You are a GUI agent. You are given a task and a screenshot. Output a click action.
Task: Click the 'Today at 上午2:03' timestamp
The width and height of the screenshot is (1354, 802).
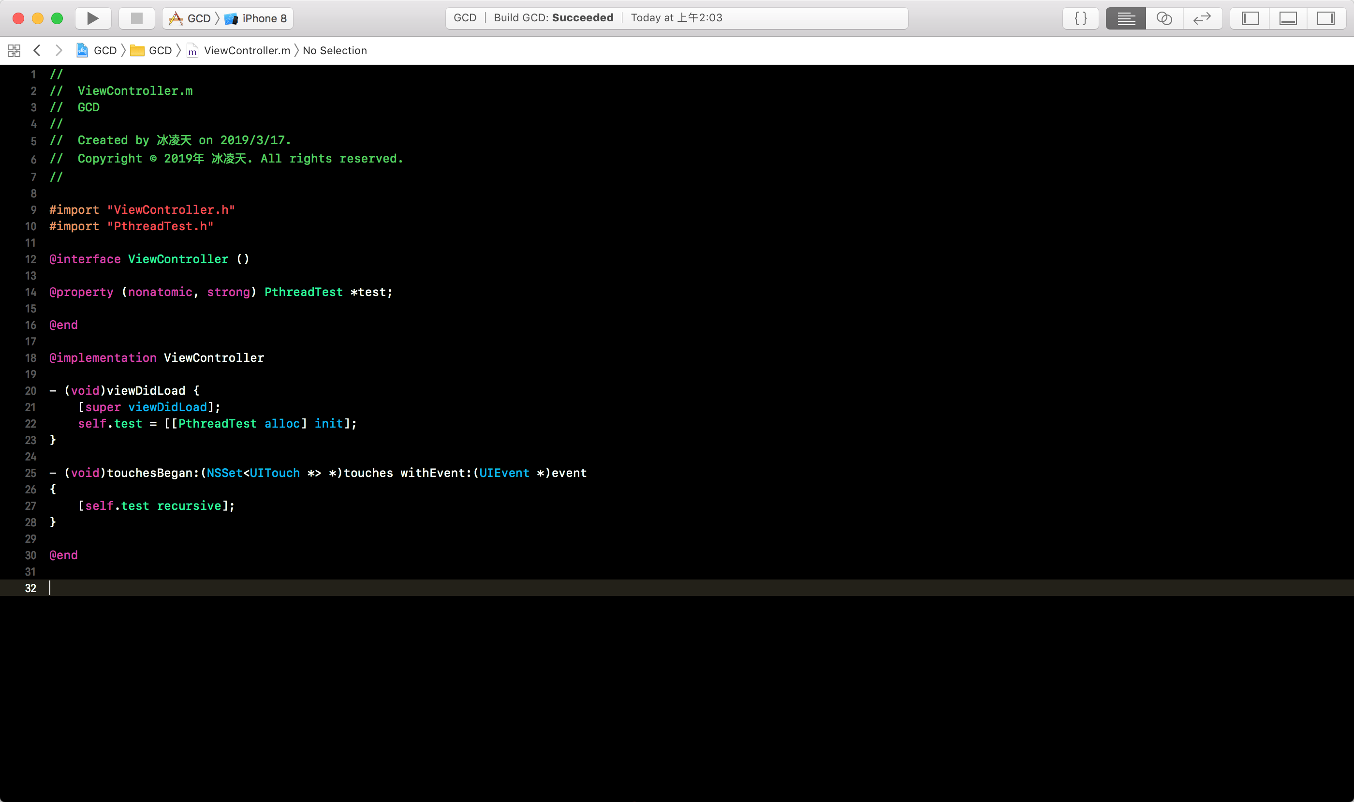[x=677, y=18]
